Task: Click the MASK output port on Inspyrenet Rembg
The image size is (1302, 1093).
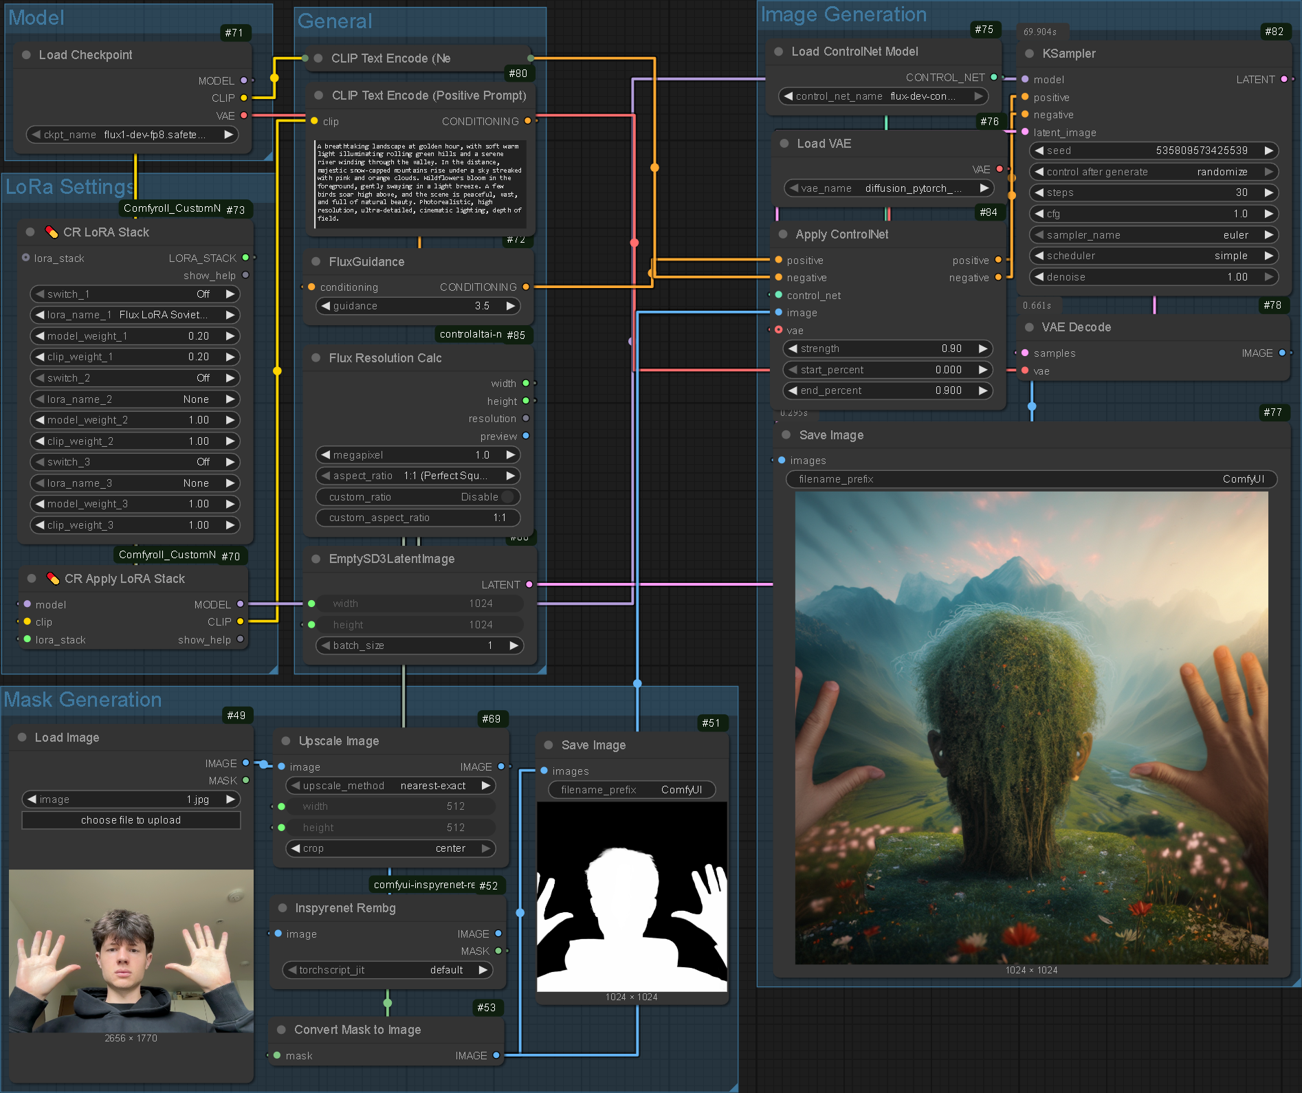Action: tap(498, 951)
